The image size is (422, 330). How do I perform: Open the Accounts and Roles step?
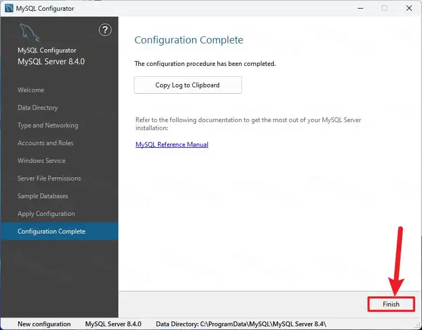[x=46, y=143]
